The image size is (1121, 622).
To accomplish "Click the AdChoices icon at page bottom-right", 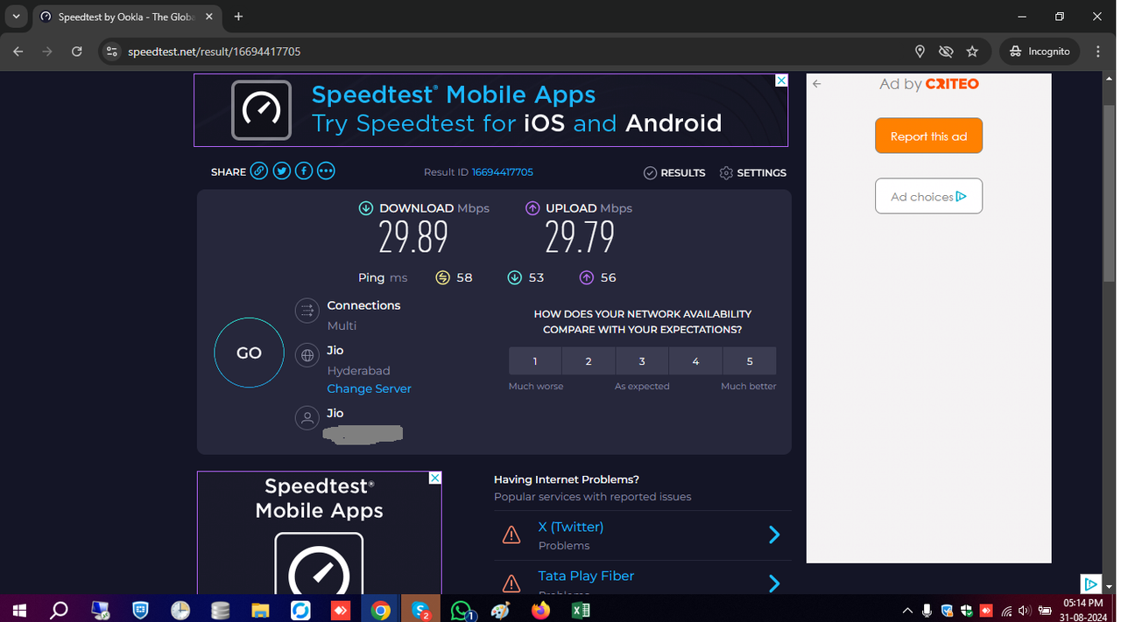I will tap(1090, 584).
